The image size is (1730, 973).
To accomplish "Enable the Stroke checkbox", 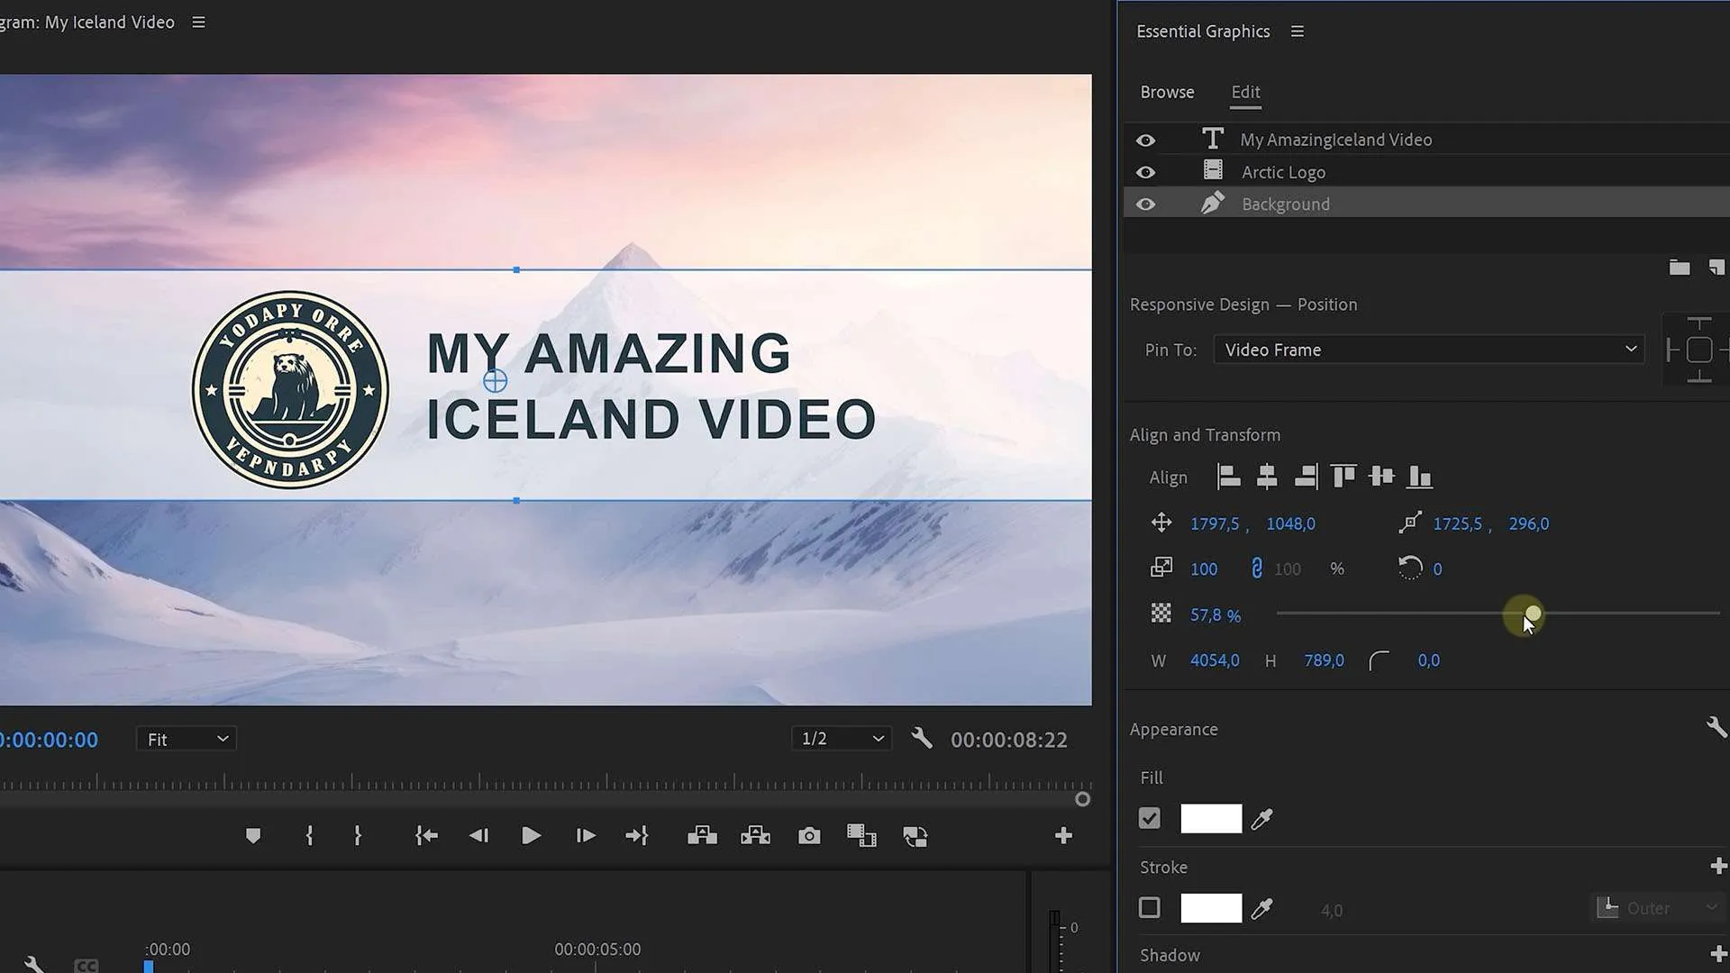I will (x=1150, y=908).
